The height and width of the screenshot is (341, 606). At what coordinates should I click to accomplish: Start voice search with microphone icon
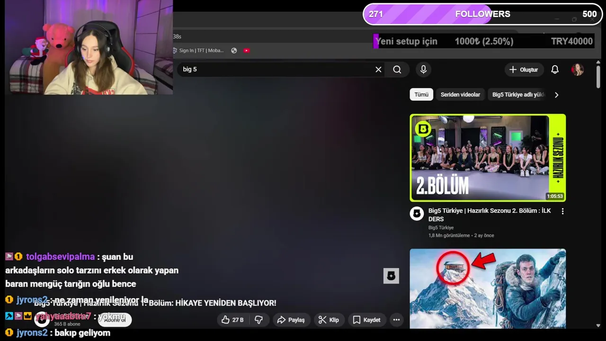pos(423,70)
